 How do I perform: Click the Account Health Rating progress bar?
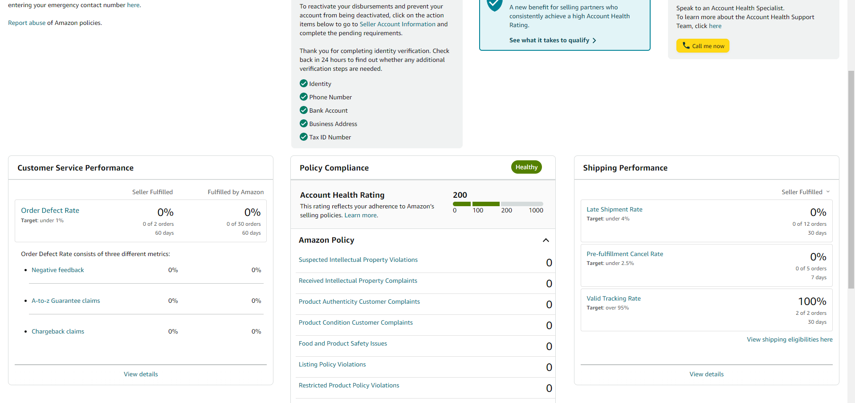click(498, 204)
